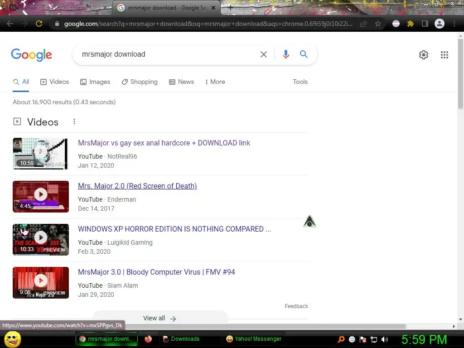Click the orange search tray icon
Screen dimensions: 464x348
click(341, 339)
